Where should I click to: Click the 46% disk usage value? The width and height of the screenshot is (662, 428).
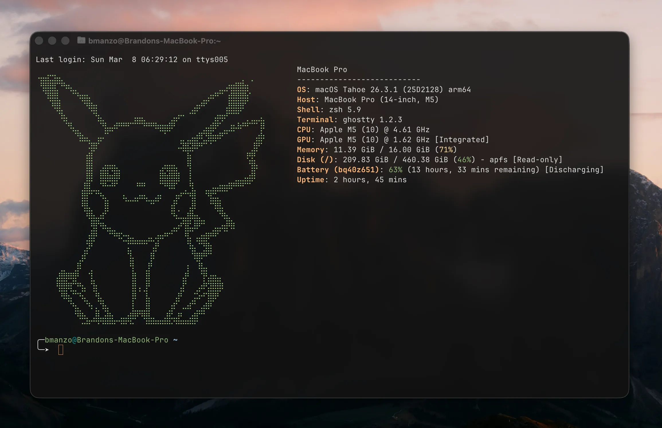pos(464,160)
